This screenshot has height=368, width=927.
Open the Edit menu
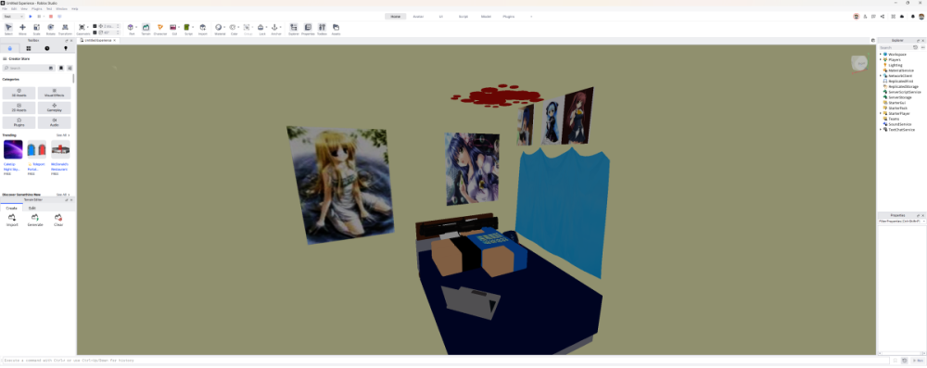click(x=14, y=9)
